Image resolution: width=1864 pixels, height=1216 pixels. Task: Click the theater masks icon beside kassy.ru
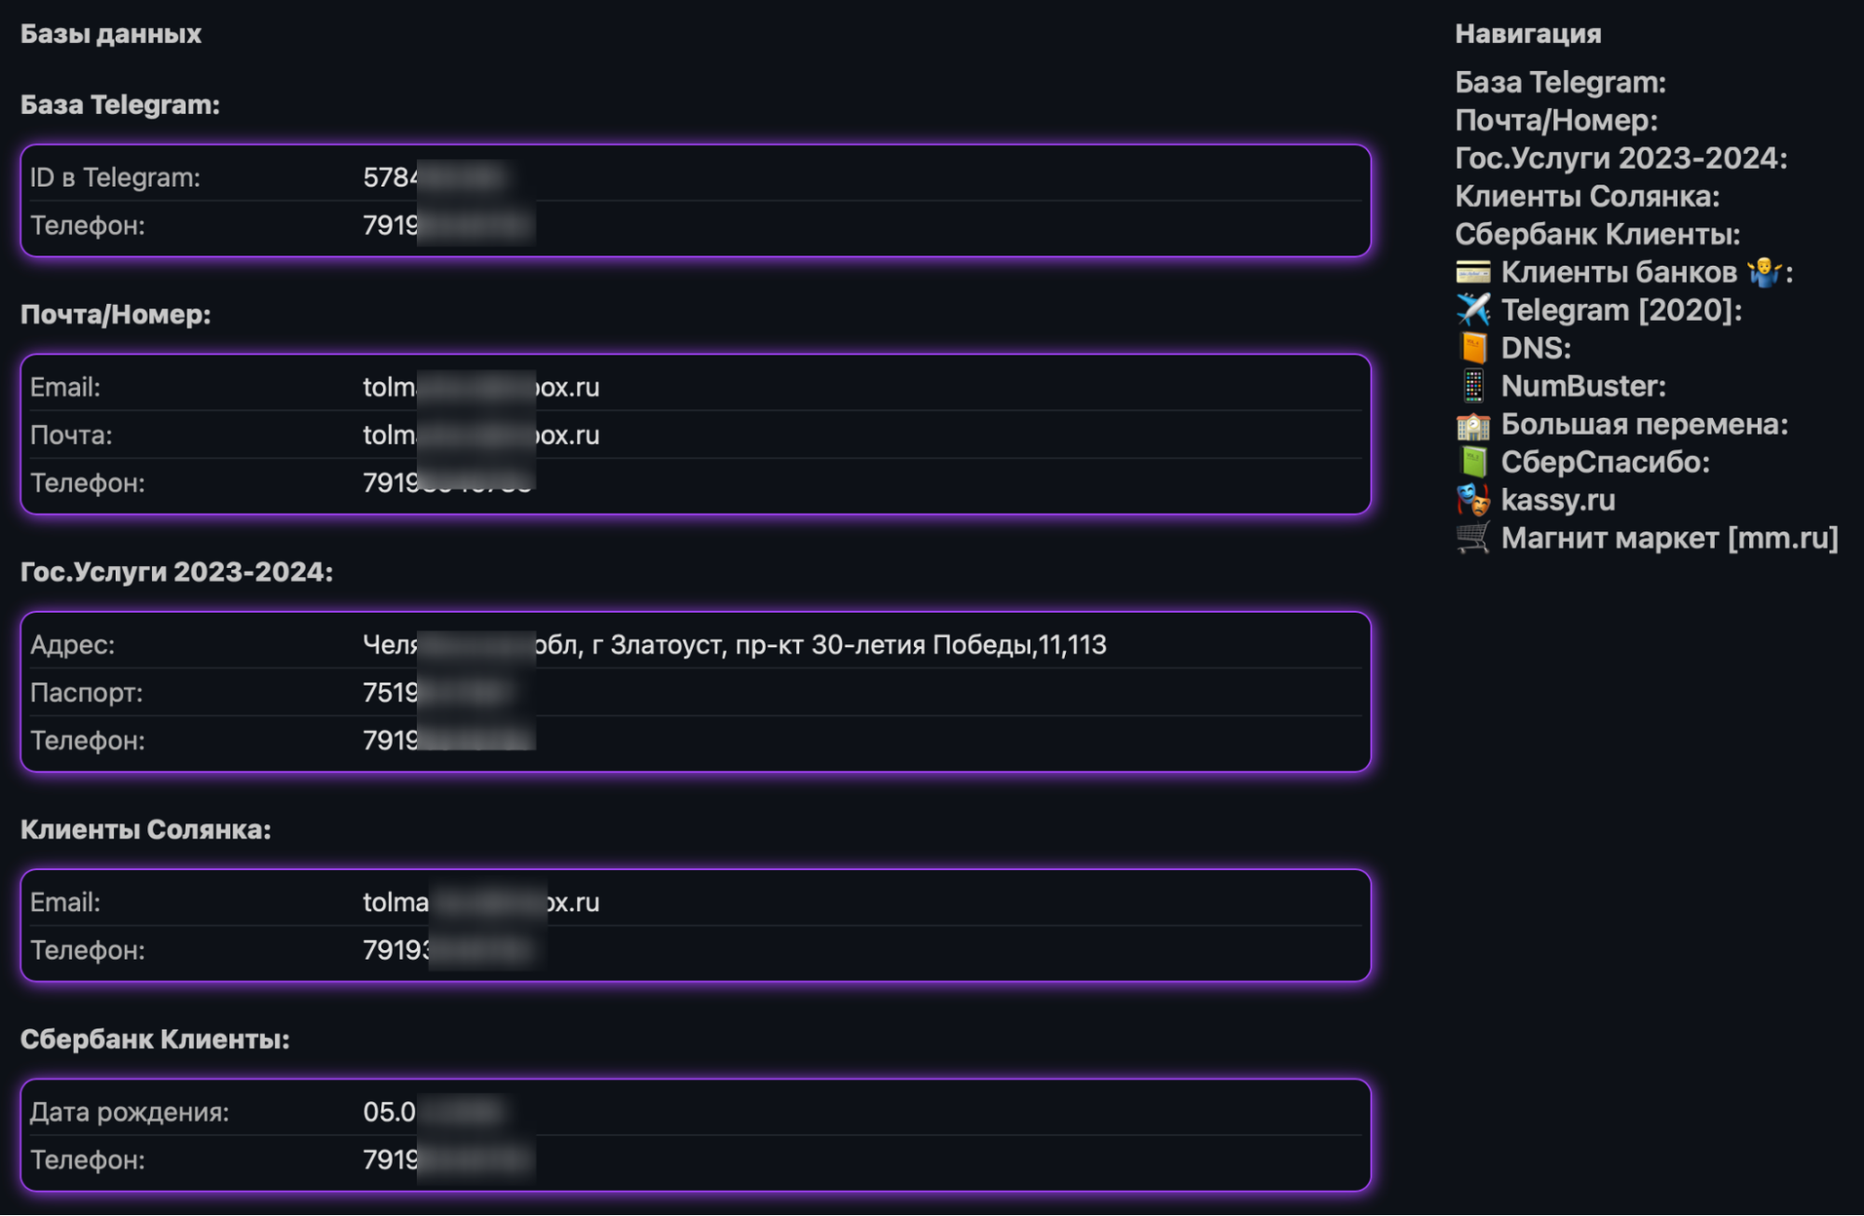tap(1473, 501)
